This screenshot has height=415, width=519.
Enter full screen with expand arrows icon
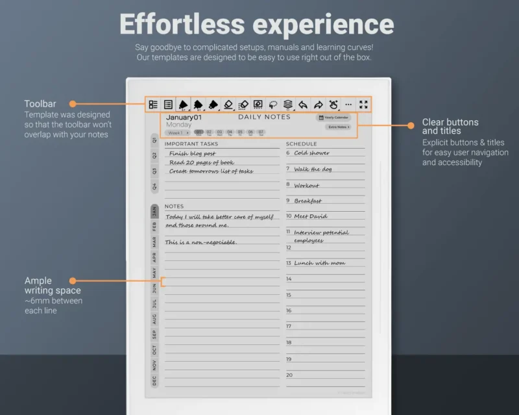(x=363, y=104)
